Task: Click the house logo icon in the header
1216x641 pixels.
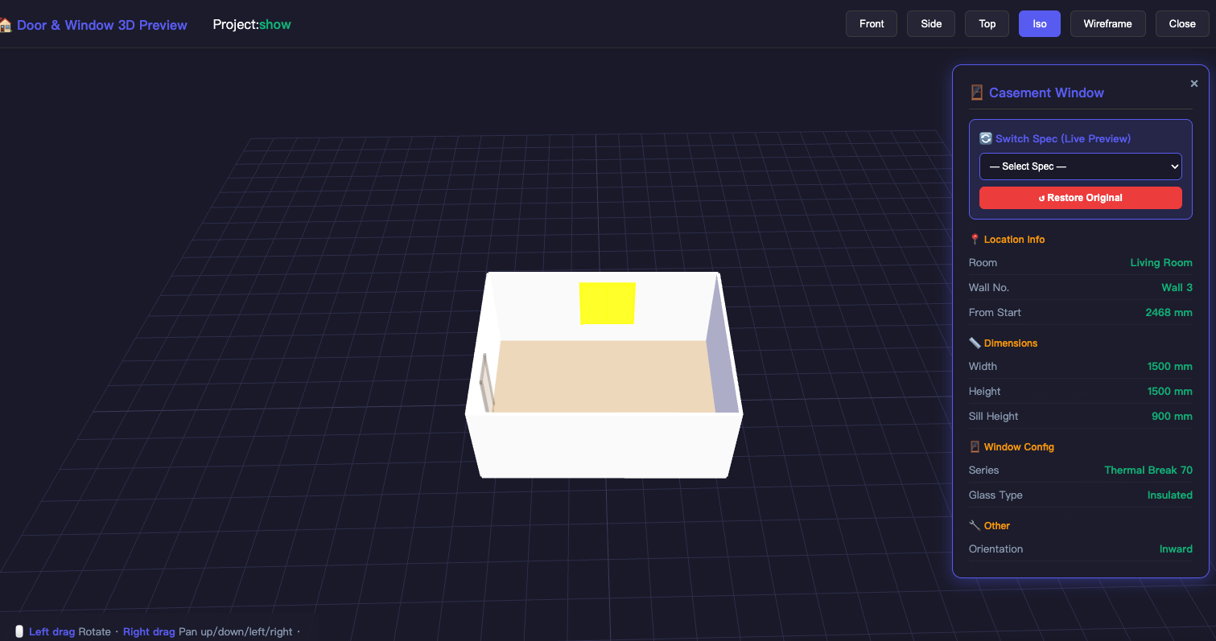Action: 5,25
